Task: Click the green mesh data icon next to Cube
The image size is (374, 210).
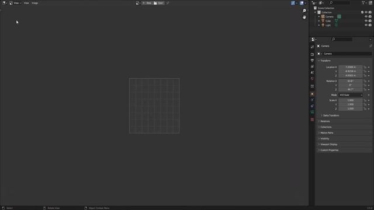Action: [x=337, y=21]
